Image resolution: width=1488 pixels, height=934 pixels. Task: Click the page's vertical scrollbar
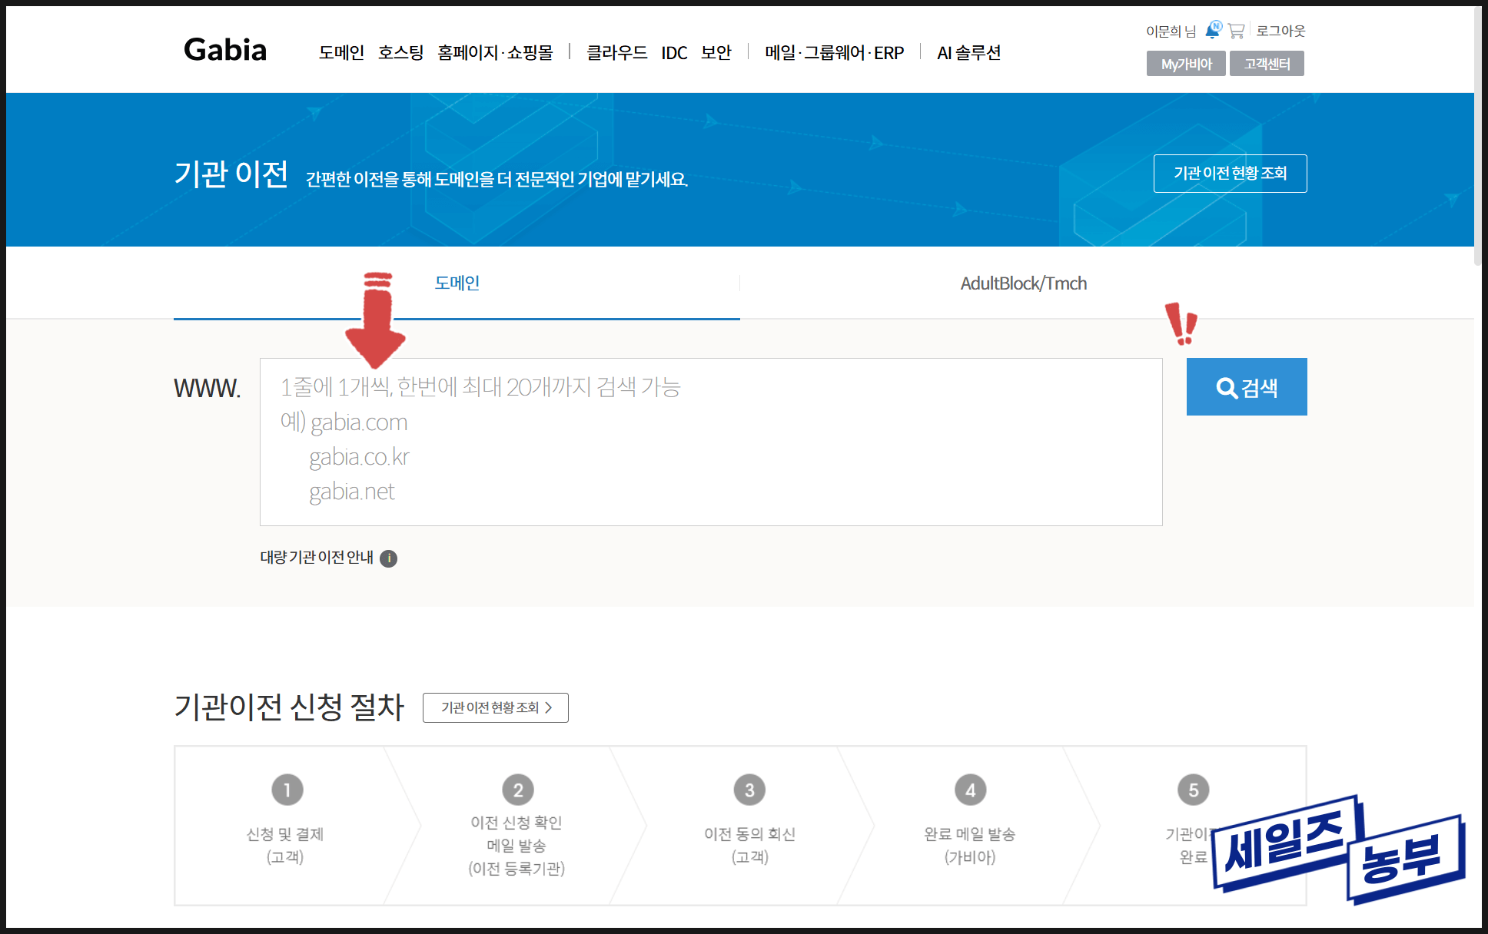[x=1478, y=138]
